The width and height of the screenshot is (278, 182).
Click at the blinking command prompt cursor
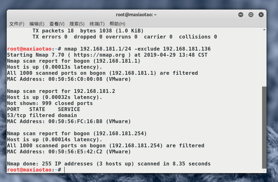tap(65, 170)
